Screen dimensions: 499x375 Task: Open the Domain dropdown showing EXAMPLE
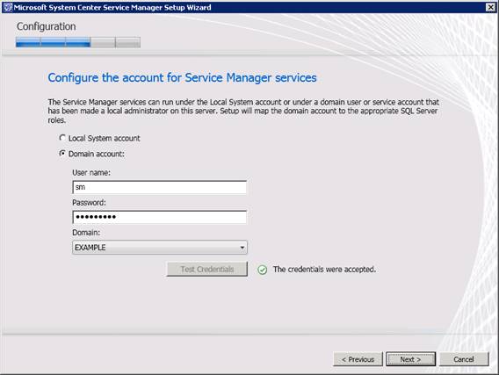pos(159,247)
